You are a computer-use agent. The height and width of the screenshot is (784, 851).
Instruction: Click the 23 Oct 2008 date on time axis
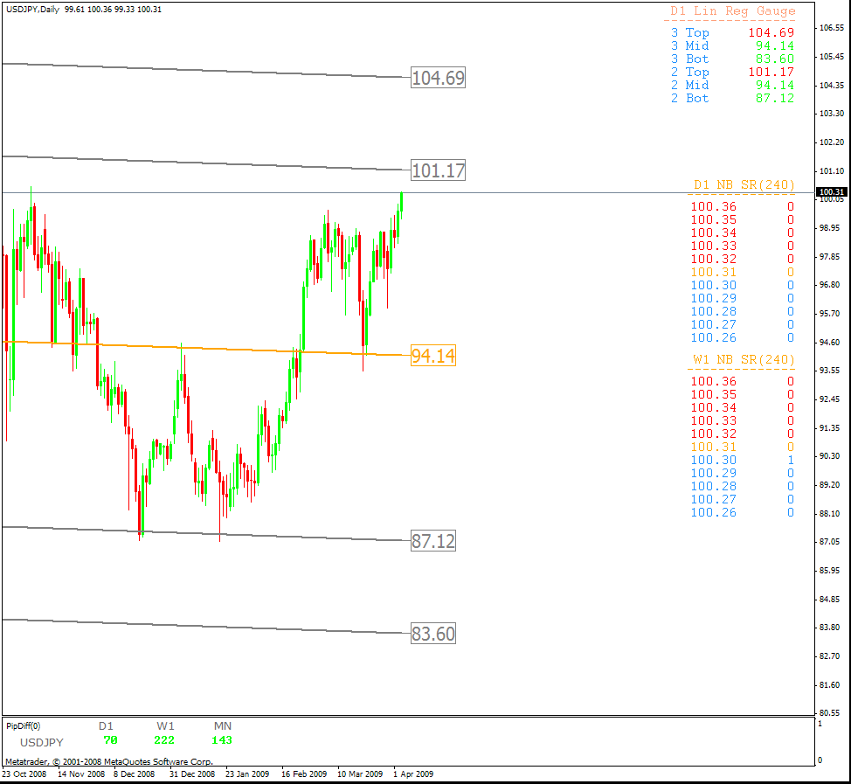point(24,774)
